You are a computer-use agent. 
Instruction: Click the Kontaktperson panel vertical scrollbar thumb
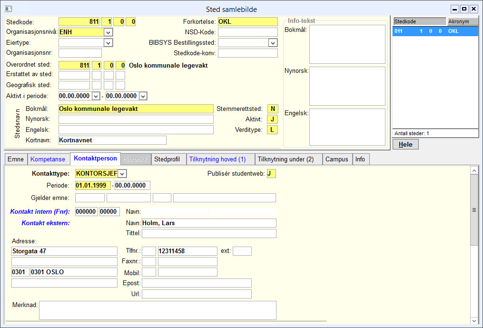474,210
